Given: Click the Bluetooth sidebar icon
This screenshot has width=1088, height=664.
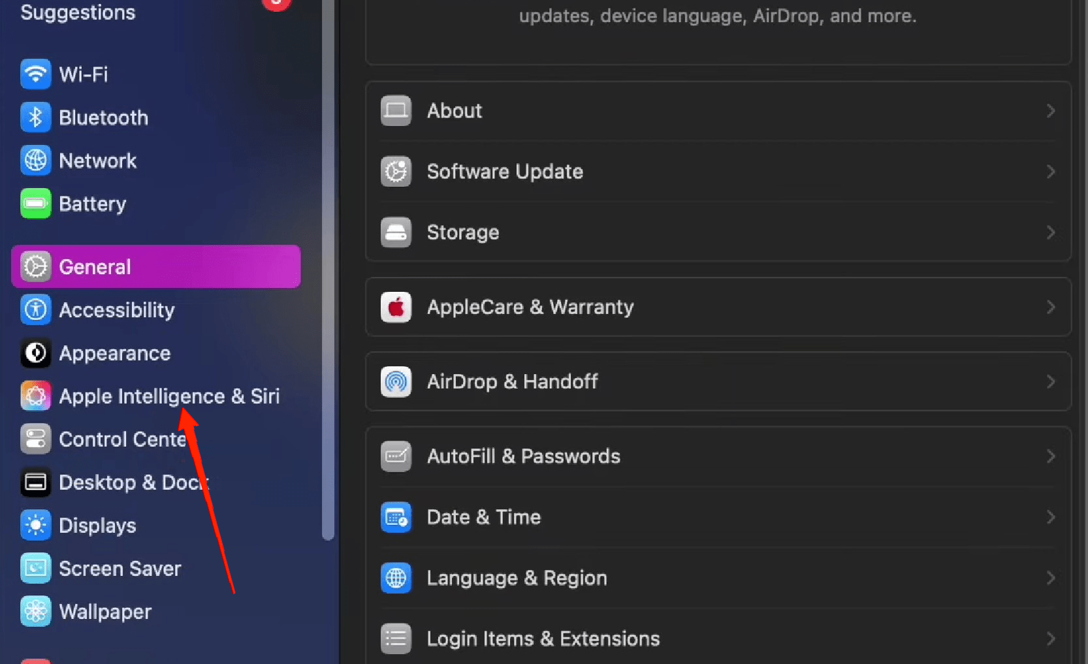Looking at the screenshot, I should click(x=35, y=118).
